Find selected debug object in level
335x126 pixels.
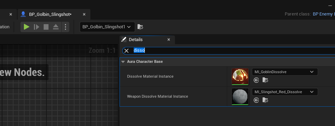140,27
